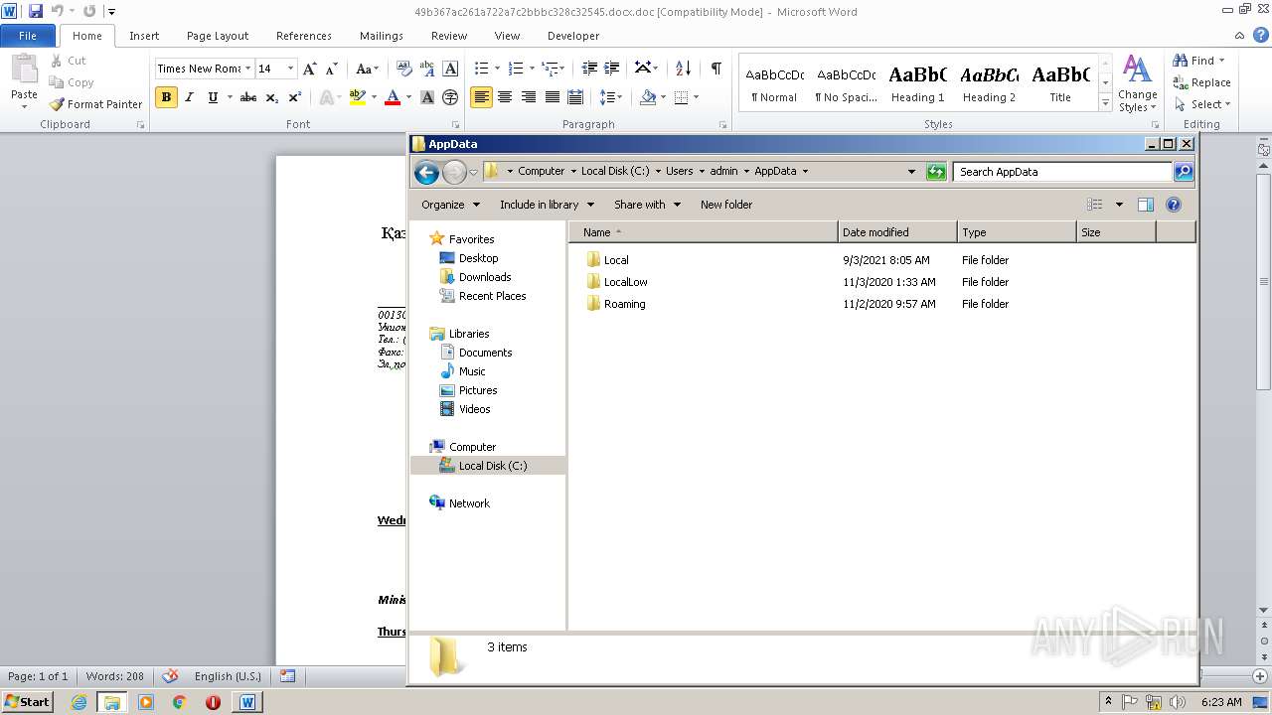Toggle Show/Hide paragraph marks
This screenshot has height=715, width=1272.
715,69
